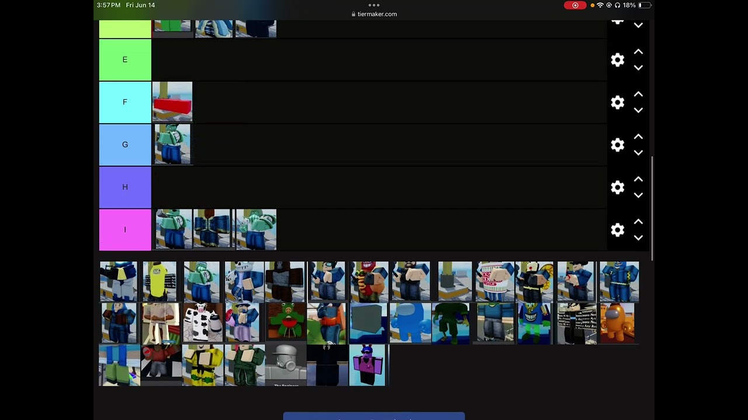Pick the blue Among Us crewmate thumbnail
The image size is (748, 420).
410,323
